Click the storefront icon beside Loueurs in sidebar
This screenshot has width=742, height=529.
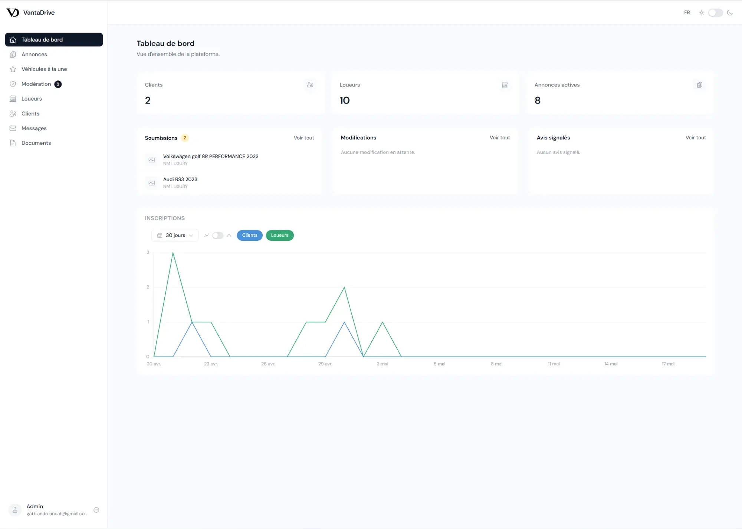[x=13, y=99]
